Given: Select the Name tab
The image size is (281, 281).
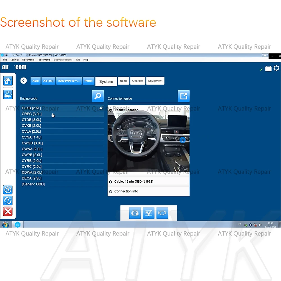Looking at the screenshot, I should [x=124, y=81].
